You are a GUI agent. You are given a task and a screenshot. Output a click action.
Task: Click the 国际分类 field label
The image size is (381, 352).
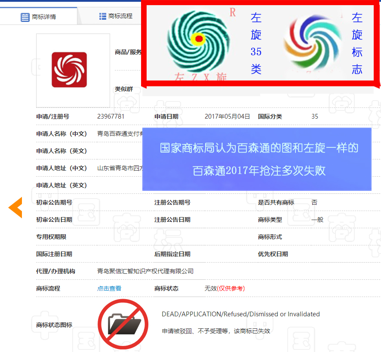(x=270, y=116)
